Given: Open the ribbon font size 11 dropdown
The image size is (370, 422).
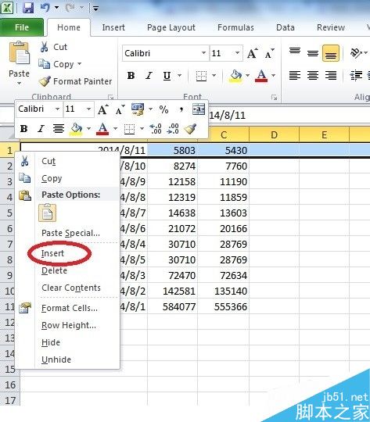Looking at the screenshot, I should (237, 53).
